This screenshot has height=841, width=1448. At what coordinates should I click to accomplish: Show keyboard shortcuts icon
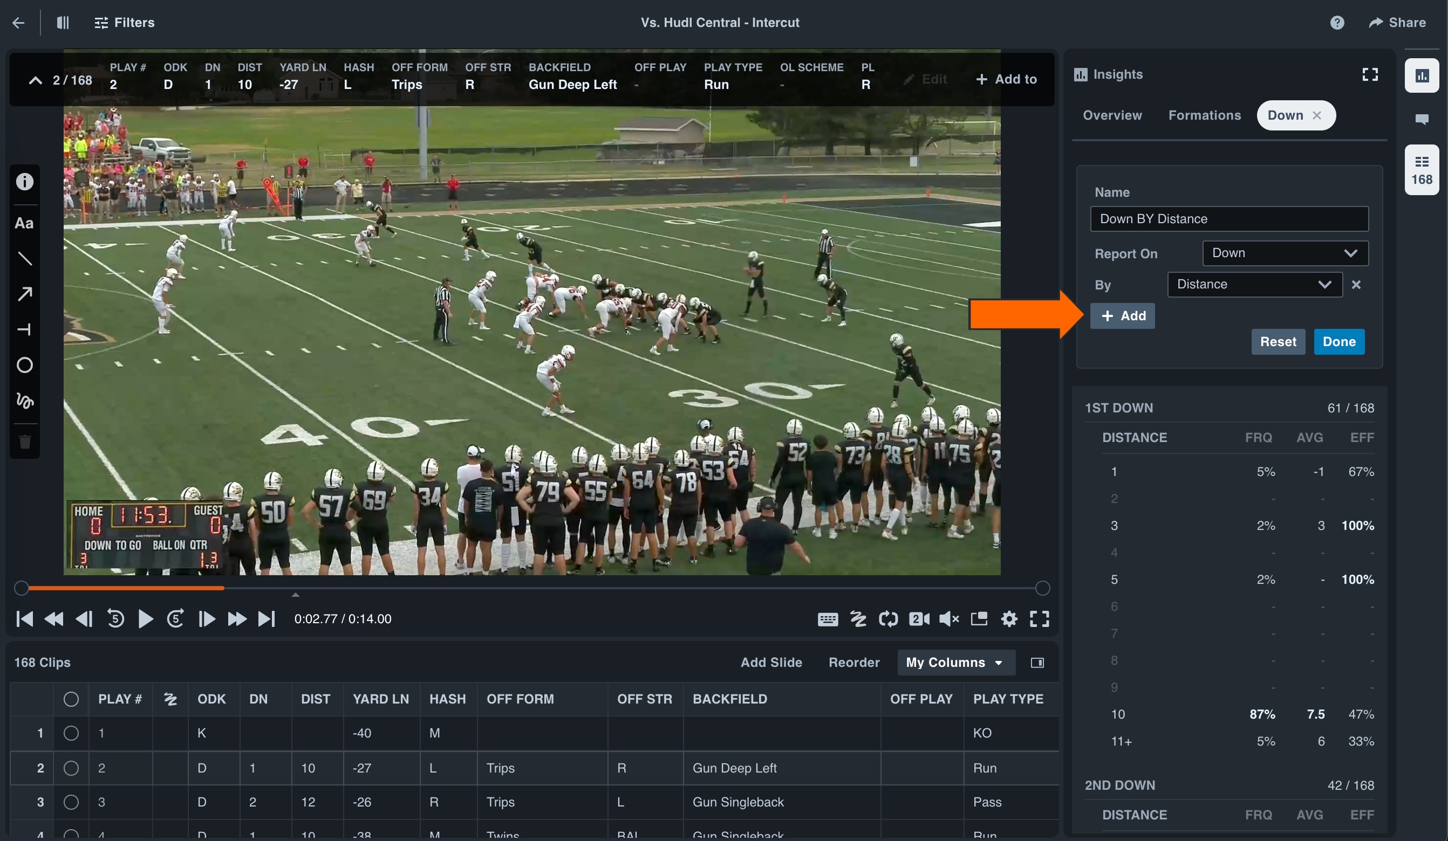828,619
